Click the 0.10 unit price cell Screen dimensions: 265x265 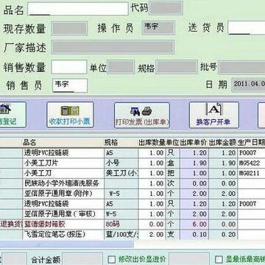[x=194, y=235]
